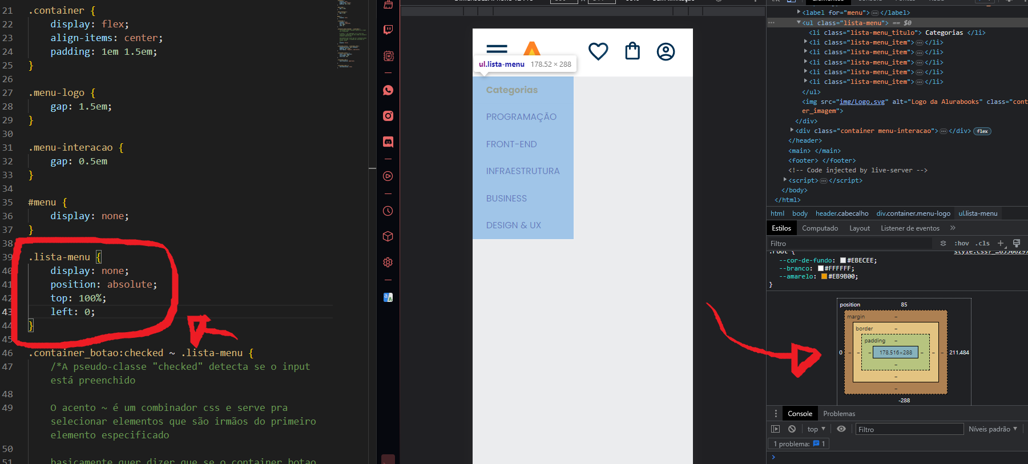
Task: Click the main element row in Elements tree
Action: (815, 151)
